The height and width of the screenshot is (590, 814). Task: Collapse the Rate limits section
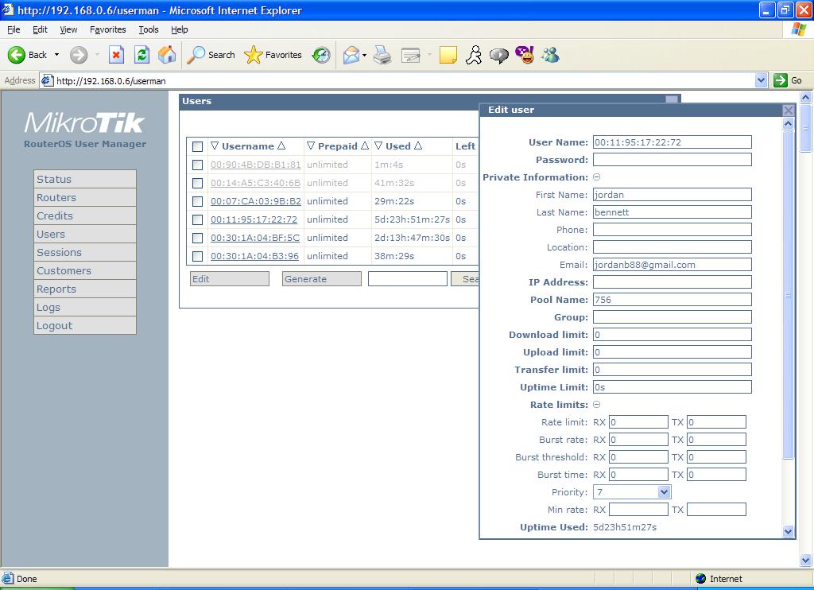597,405
